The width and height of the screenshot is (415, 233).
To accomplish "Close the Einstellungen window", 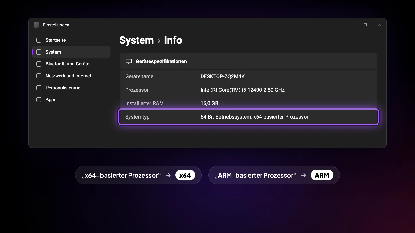I will click(x=379, y=25).
